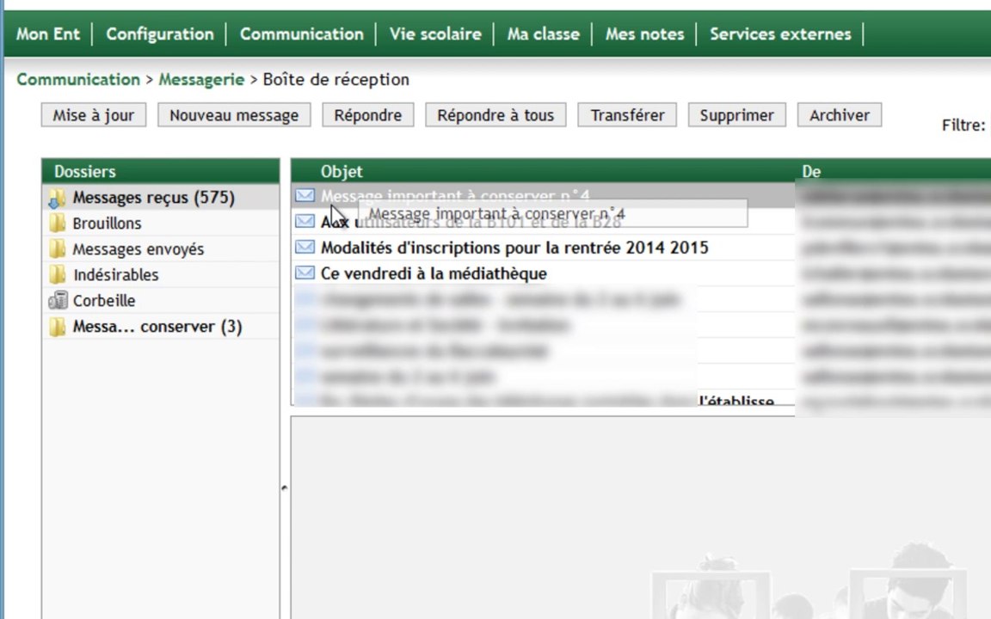Compose with the Nouveau message button
Screen dimensions: 991x619
tap(234, 115)
